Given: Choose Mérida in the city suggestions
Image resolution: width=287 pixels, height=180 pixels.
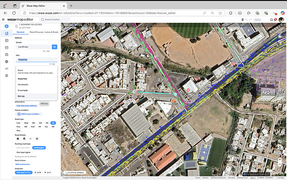Looking at the screenshot, I should 21,96.
